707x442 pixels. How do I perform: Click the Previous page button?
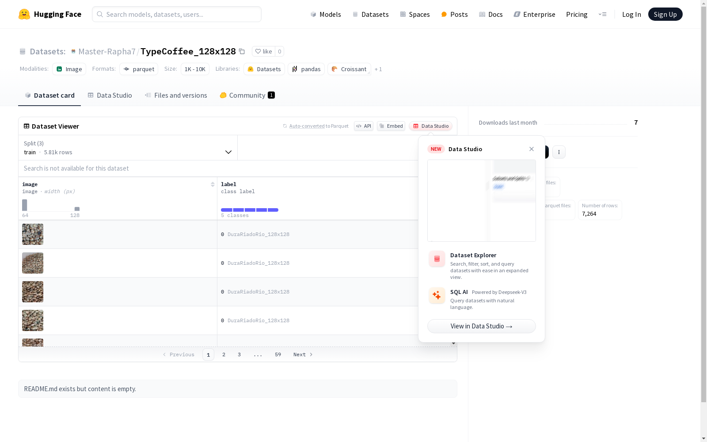[x=179, y=354]
